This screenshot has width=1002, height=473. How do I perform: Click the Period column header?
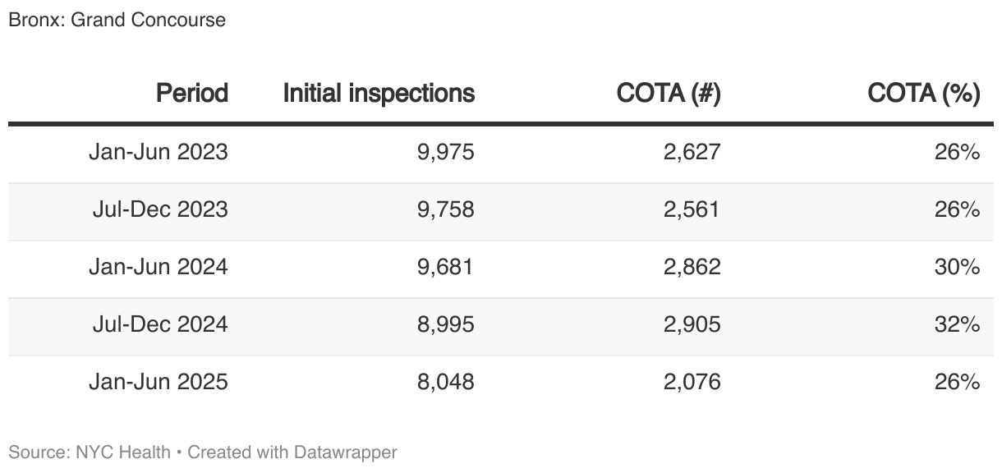coord(192,94)
